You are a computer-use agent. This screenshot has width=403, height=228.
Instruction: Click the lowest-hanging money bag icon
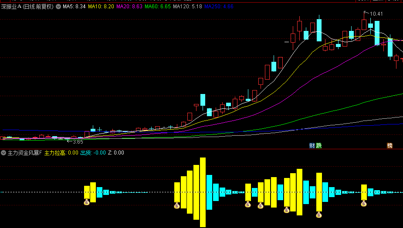319,215
